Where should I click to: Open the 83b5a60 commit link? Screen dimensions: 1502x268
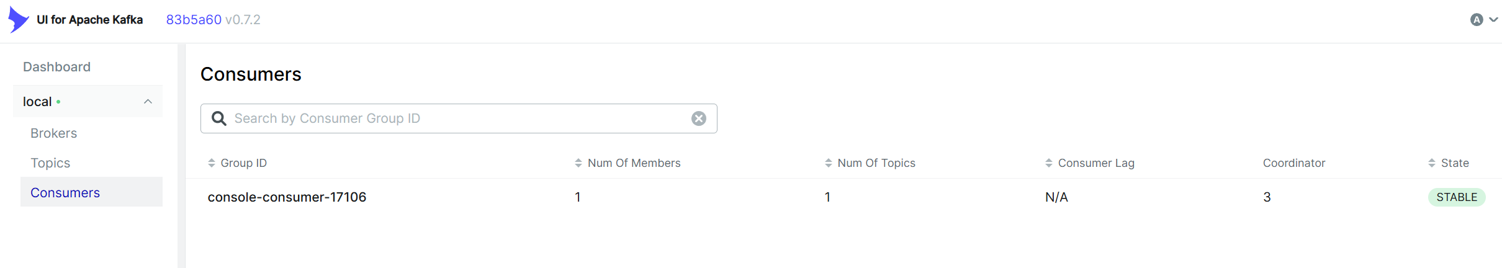point(194,20)
